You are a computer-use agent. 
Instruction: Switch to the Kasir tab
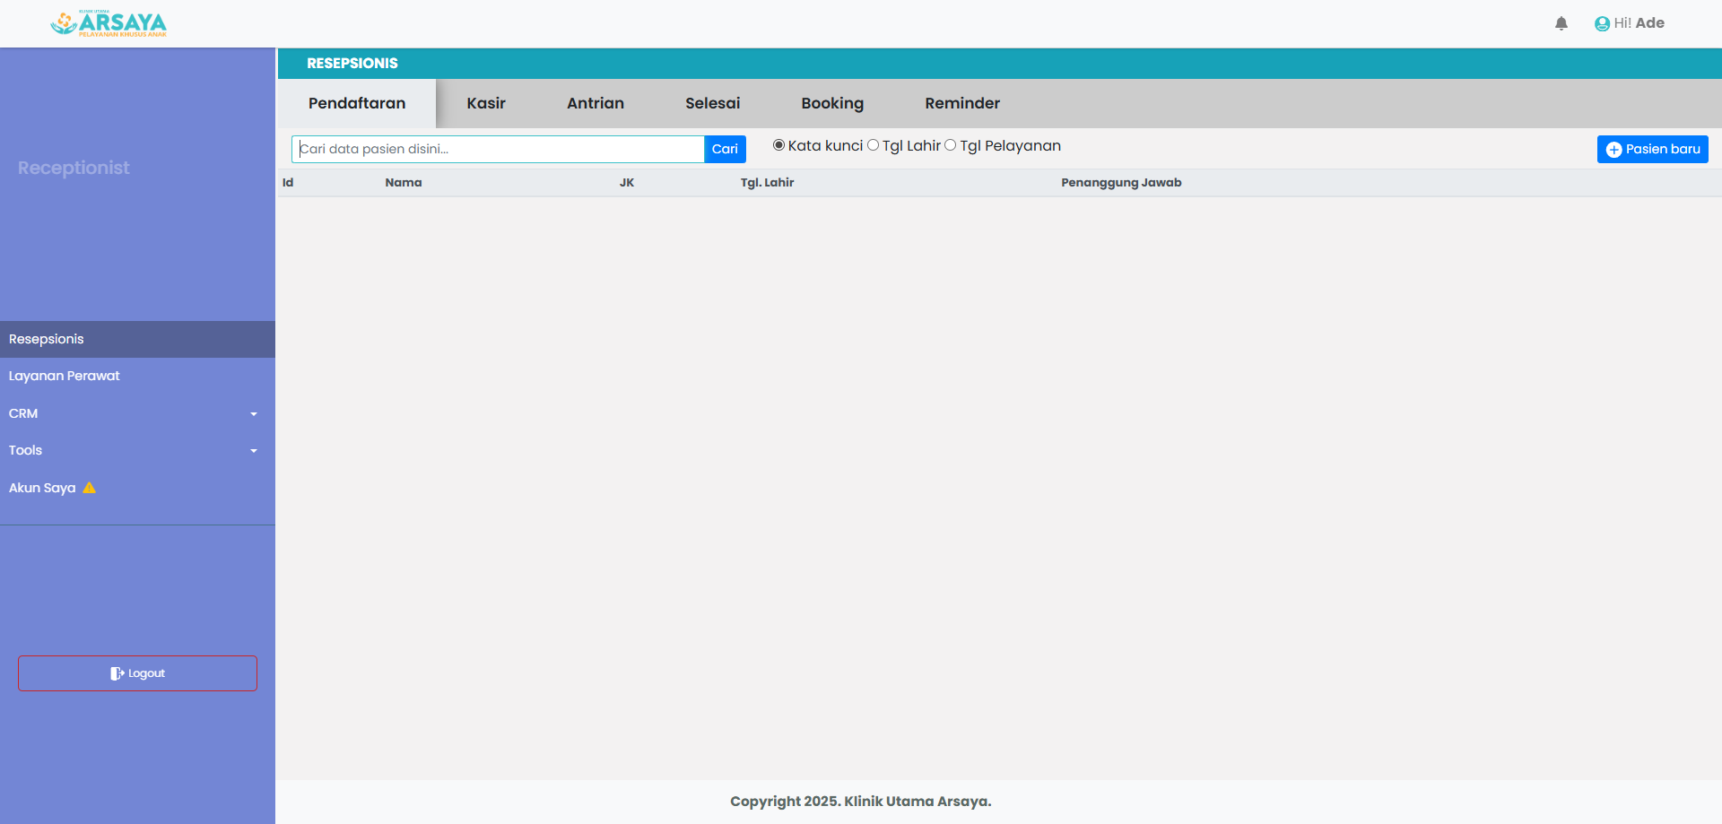[486, 103]
